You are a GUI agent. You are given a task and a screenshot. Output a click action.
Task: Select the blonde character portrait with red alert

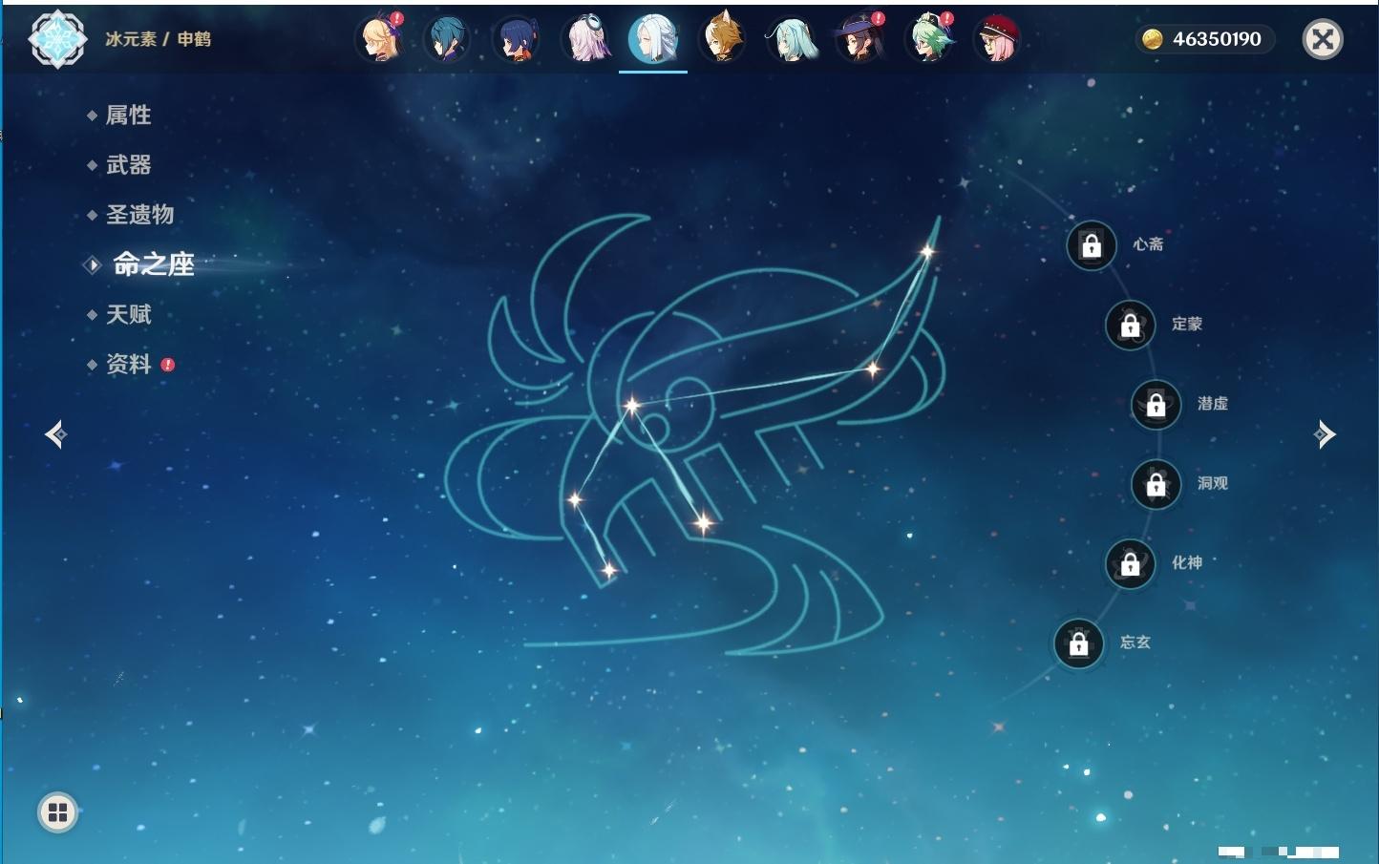(379, 40)
